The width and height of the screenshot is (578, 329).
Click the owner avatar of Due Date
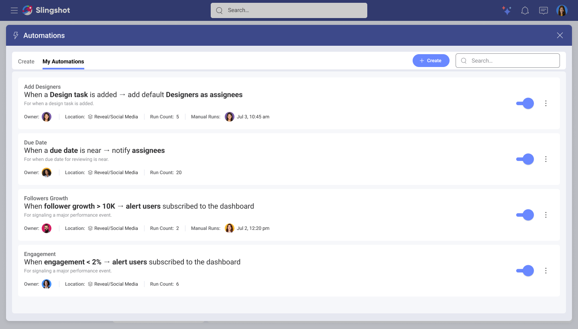pos(47,173)
